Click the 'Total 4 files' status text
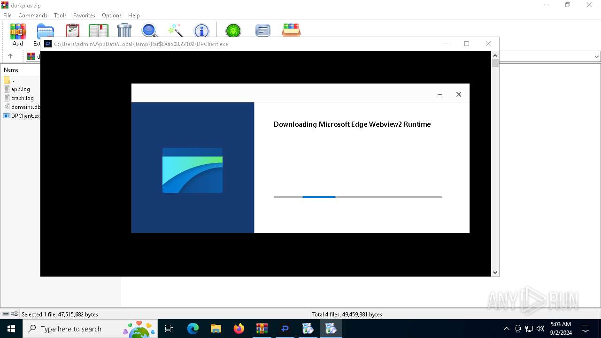 (x=347, y=315)
